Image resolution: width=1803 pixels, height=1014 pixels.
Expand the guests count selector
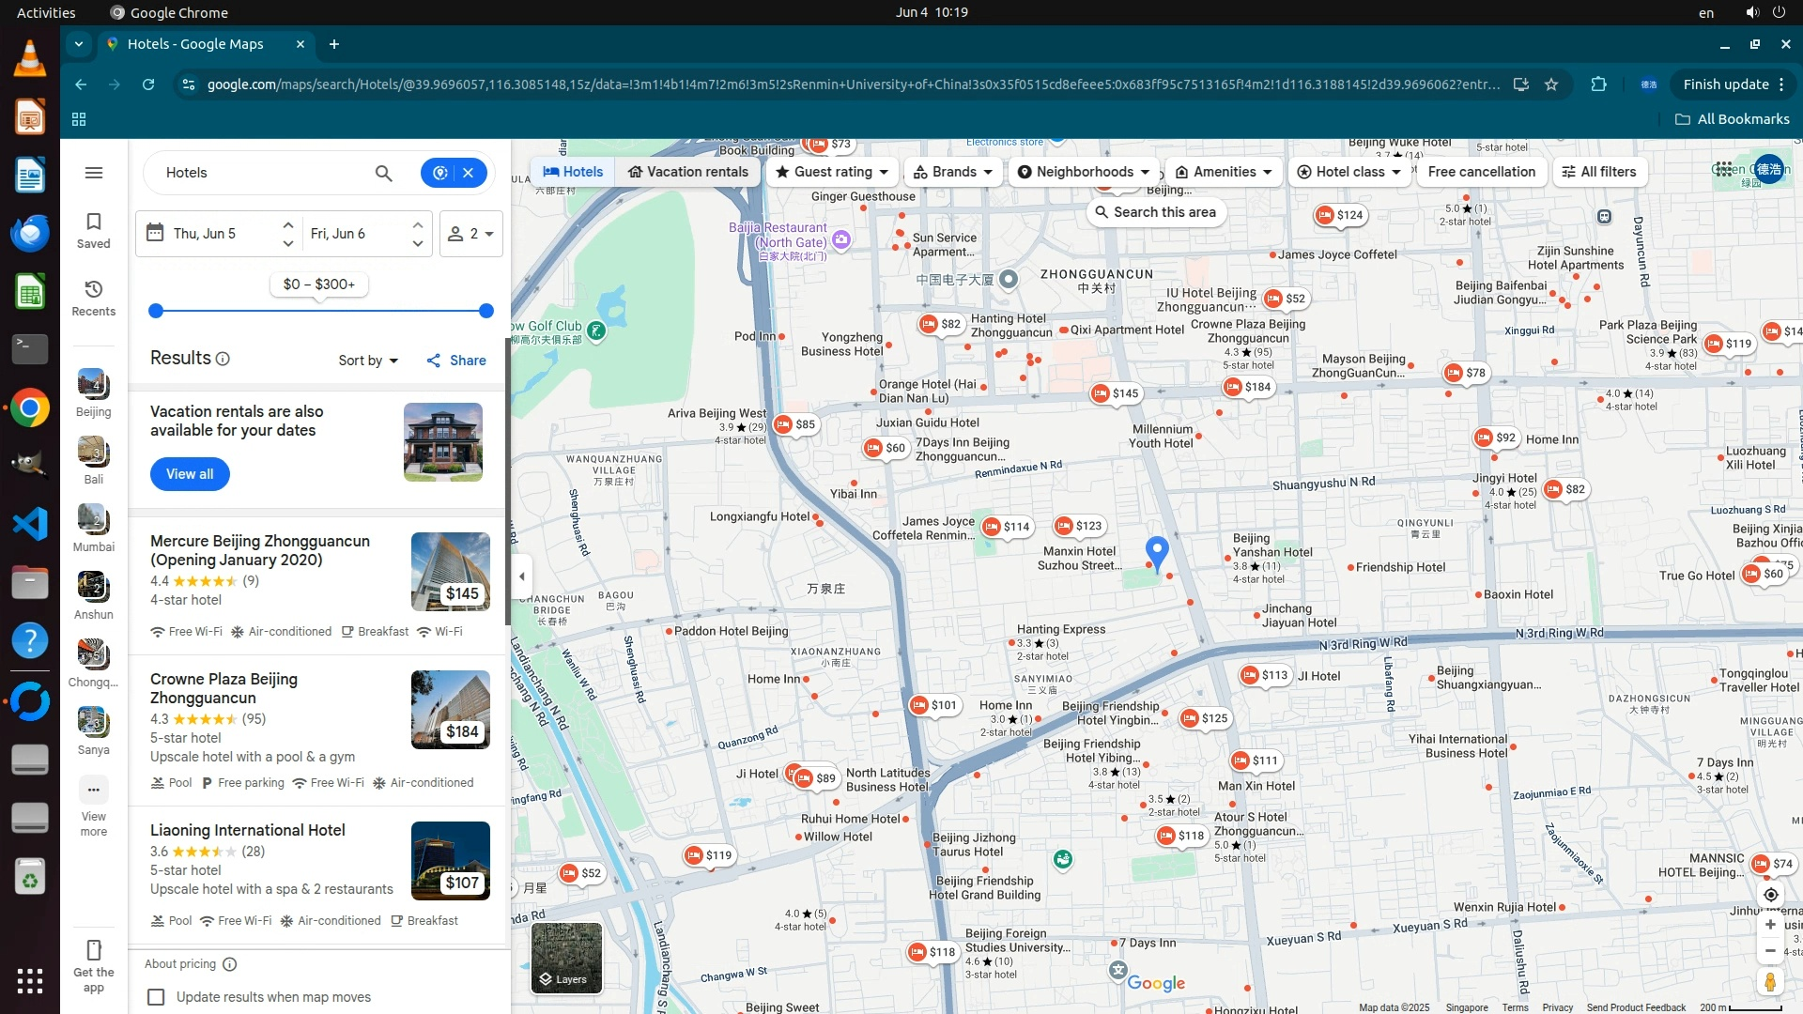471,234
